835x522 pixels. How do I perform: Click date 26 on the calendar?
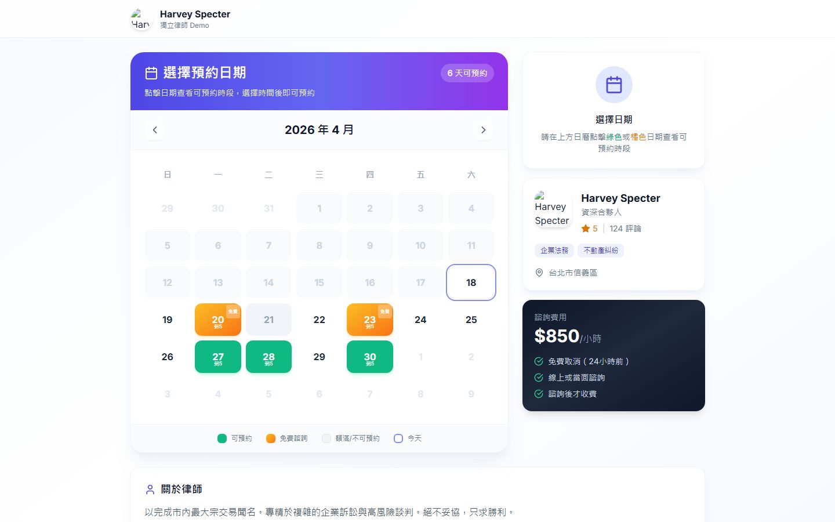pyautogui.click(x=168, y=357)
